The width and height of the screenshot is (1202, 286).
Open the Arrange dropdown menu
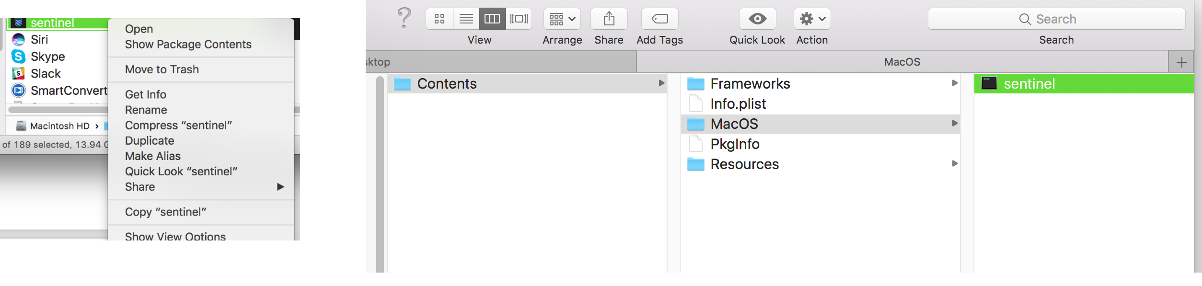(x=562, y=19)
